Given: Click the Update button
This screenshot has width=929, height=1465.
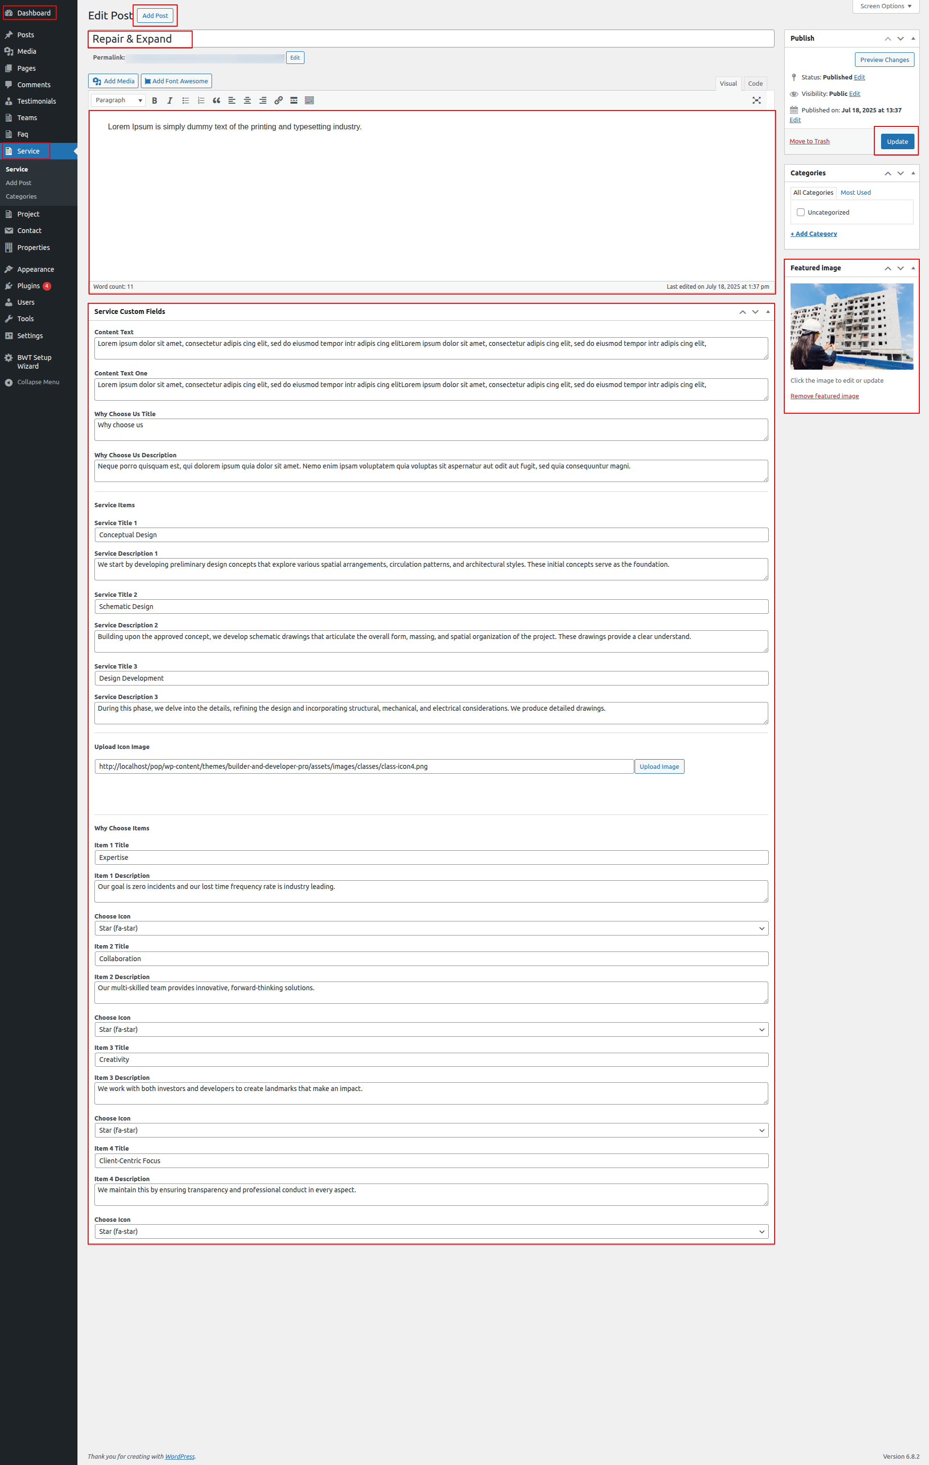Looking at the screenshot, I should (x=897, y=142).
